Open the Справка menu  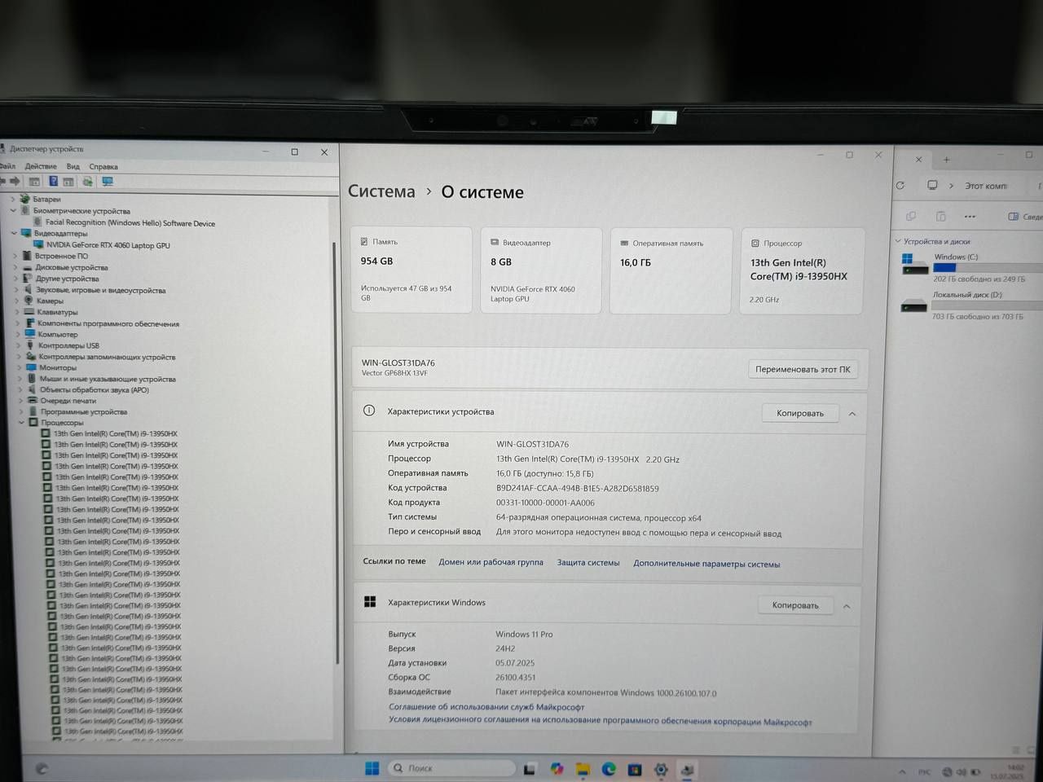point(103,166)
